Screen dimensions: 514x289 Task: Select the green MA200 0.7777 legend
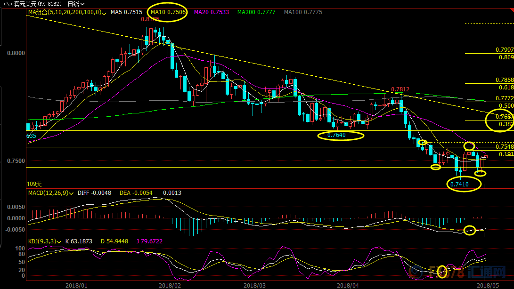click(256, 12)
